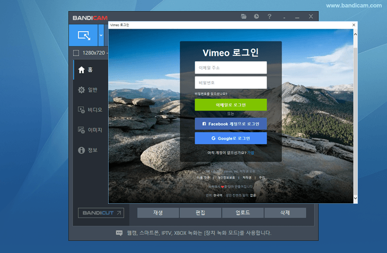Click the 비밀번호를 잊으셨나요? link
387x253 pixels.
coord(211,94)
